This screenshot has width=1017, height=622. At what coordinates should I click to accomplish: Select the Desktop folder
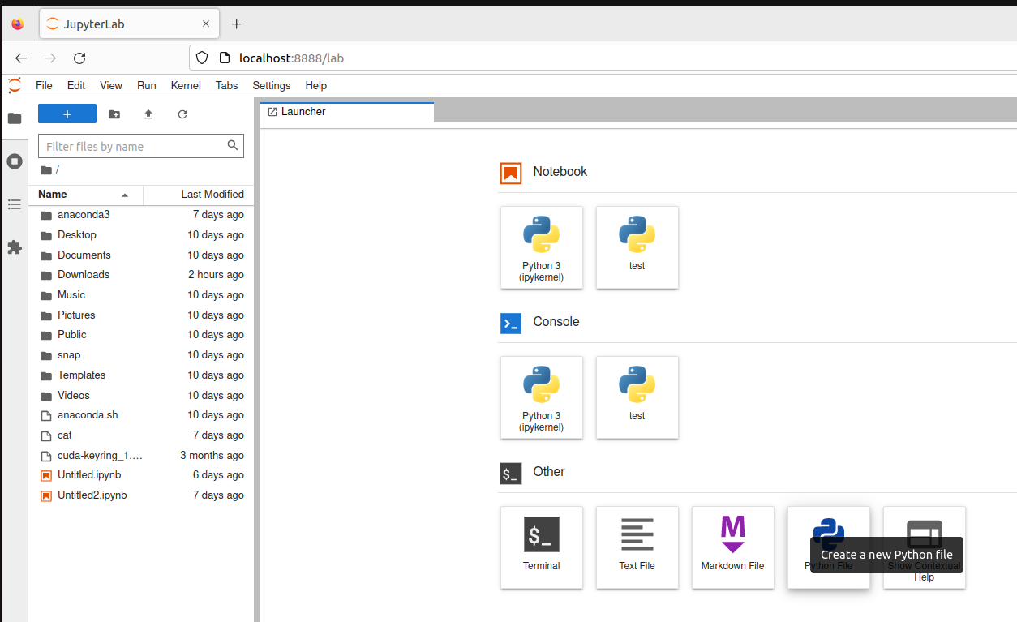point(141,235)
